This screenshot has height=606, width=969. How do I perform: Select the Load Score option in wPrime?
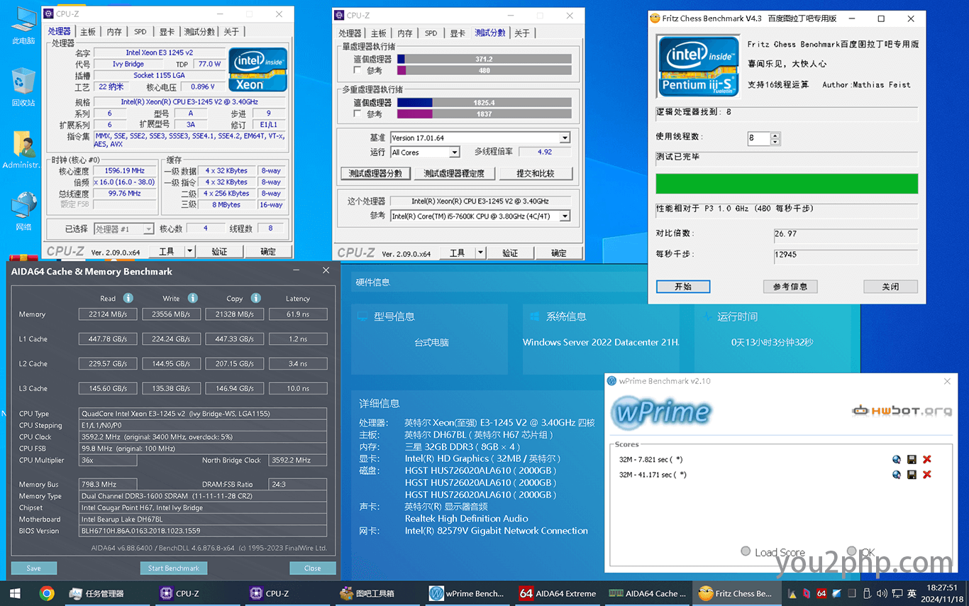tap(745, 551)
